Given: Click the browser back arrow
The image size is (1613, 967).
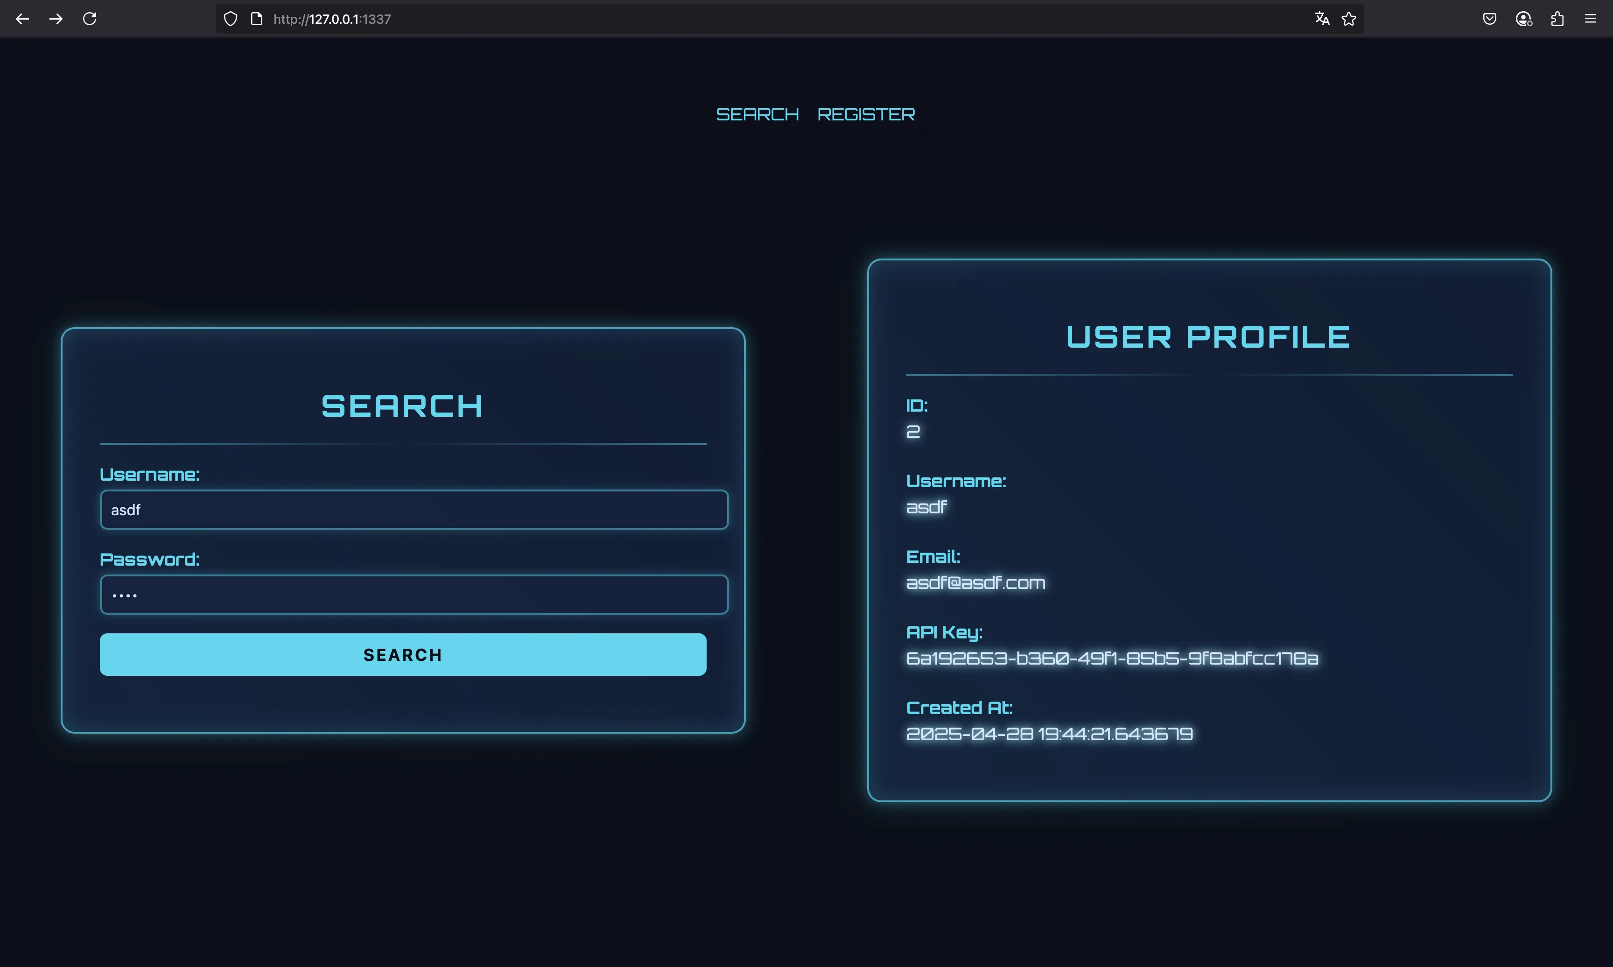Looking at the screenshot, I should point(22,19).
